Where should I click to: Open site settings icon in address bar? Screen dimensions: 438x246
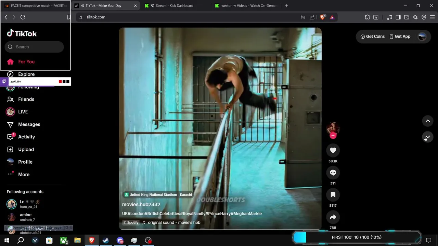(80, 17)
